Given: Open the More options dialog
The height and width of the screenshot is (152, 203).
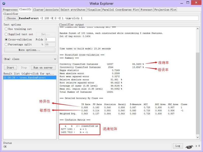Looking at the screenshot, I should point(30,50).
